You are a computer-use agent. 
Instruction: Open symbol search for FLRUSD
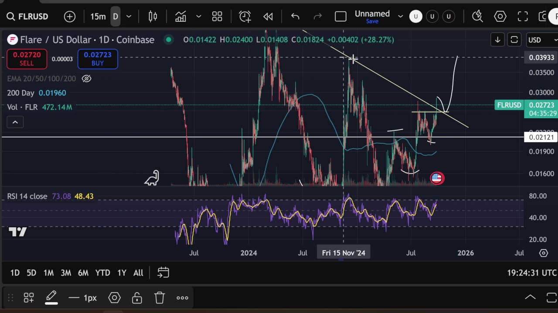pyautogui.click(x=27, y=17)
